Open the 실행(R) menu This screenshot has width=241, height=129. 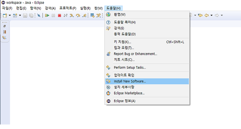coord(85,8)
